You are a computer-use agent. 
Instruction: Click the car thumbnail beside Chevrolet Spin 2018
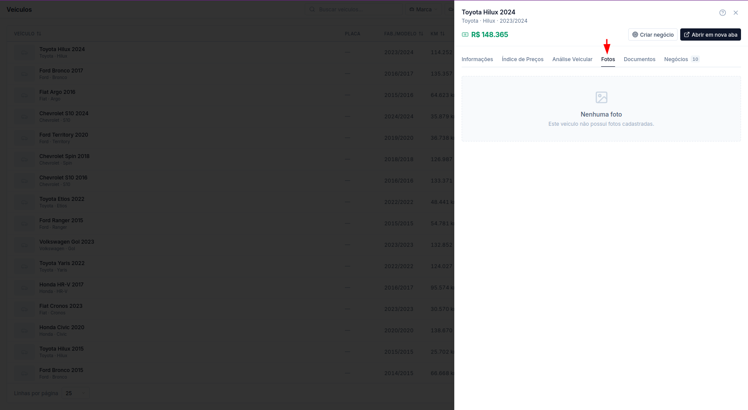pos(24,159)
